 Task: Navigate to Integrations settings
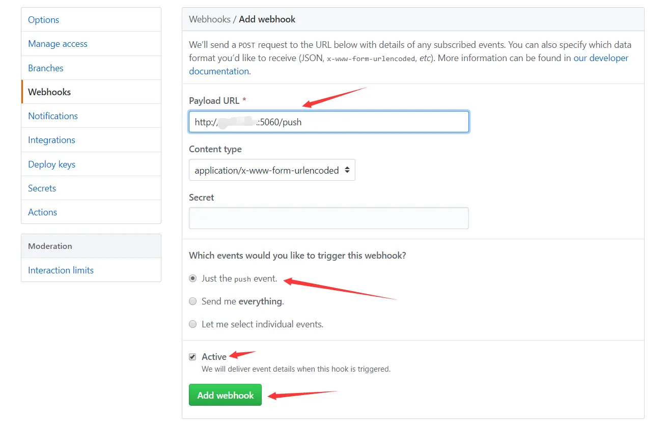(51, 140)
